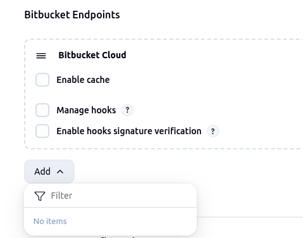Check Enable hooks signature verification box

pos(42,131)
